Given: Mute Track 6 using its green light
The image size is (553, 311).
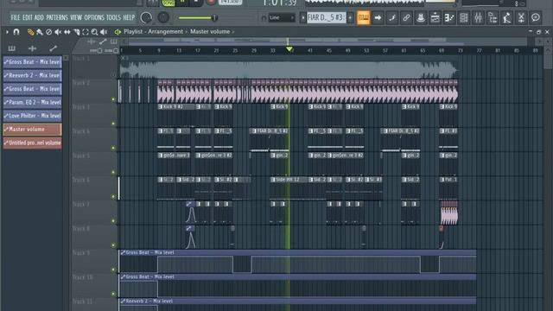Looking at the screenshot, I should [x=113, y=196].
